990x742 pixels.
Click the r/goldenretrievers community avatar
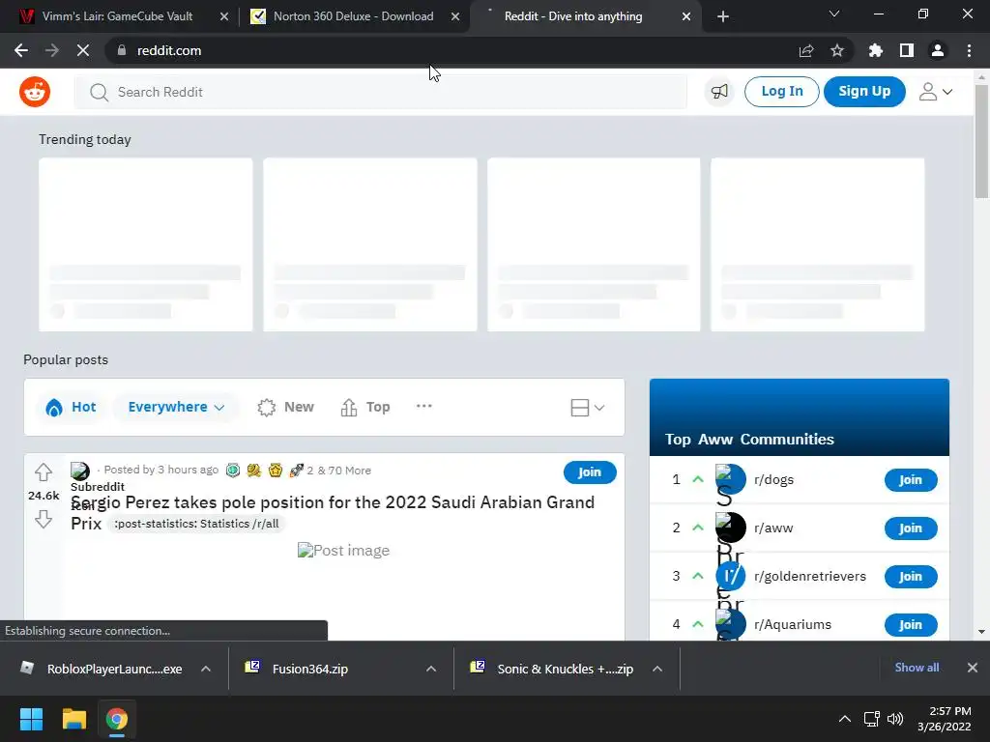tap(731, 576)
